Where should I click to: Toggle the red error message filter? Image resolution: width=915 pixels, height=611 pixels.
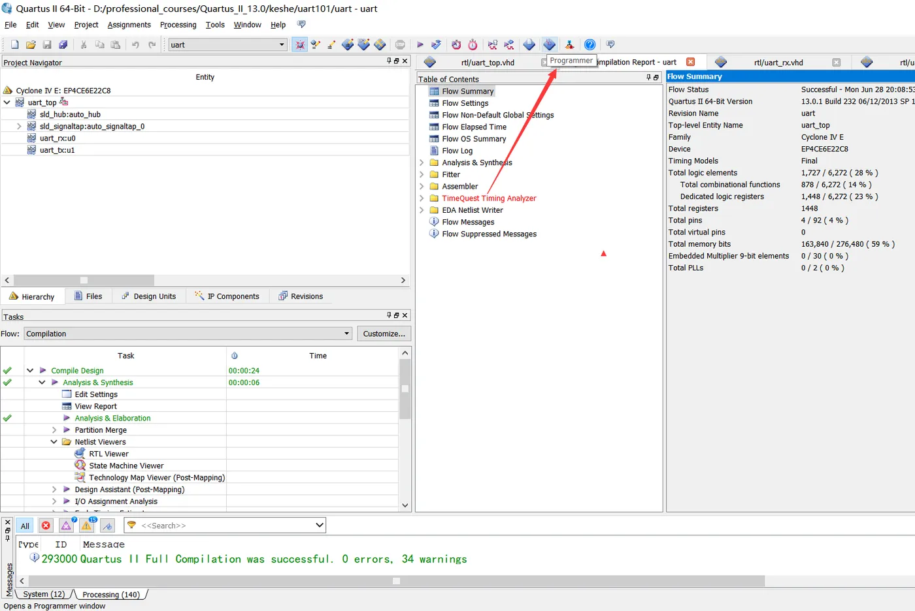46,525
